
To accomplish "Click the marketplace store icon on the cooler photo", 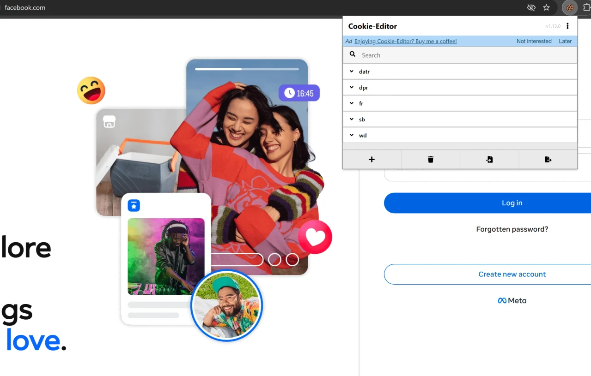I will pos(109,122).
